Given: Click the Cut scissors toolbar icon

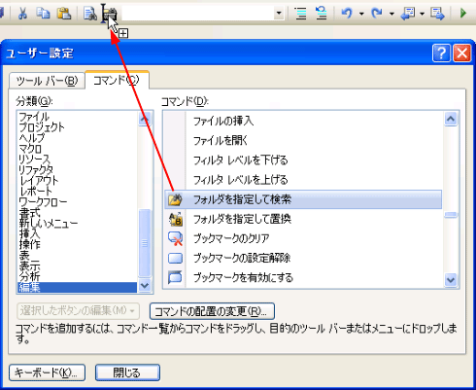Looking at the screenshot, I should (22, 14).
